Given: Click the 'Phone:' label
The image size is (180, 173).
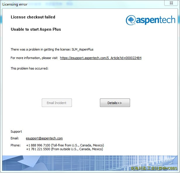Looking at the screenshot, I should [x=15, y=145].
